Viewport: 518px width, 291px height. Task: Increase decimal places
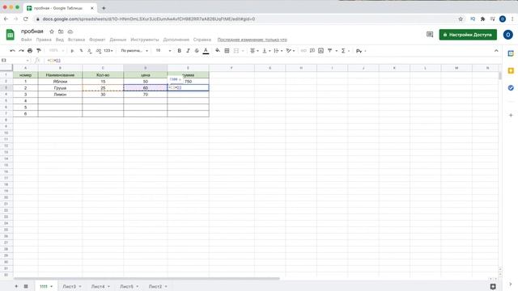pos(99,51)
